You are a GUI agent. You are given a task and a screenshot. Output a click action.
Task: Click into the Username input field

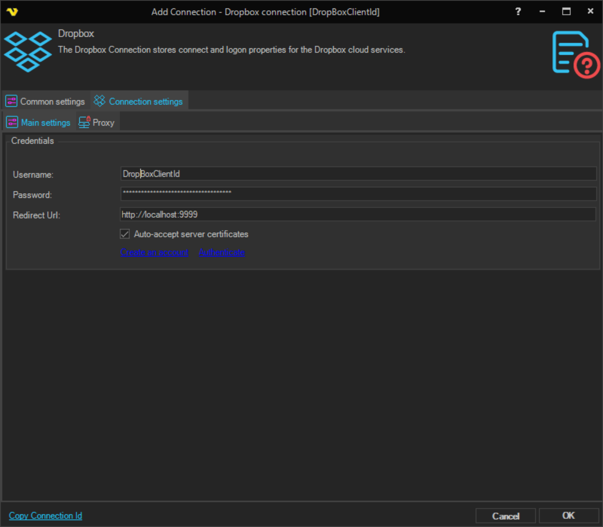[358, 174]
